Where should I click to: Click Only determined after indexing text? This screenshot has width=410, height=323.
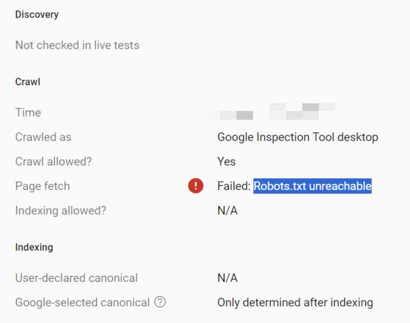(x=295, y=302)
